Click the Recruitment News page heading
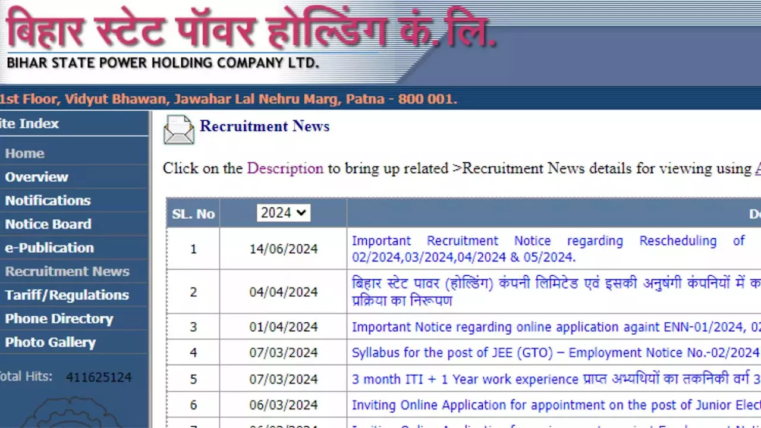This screenshot has width=761, height=428. (265, 126)
